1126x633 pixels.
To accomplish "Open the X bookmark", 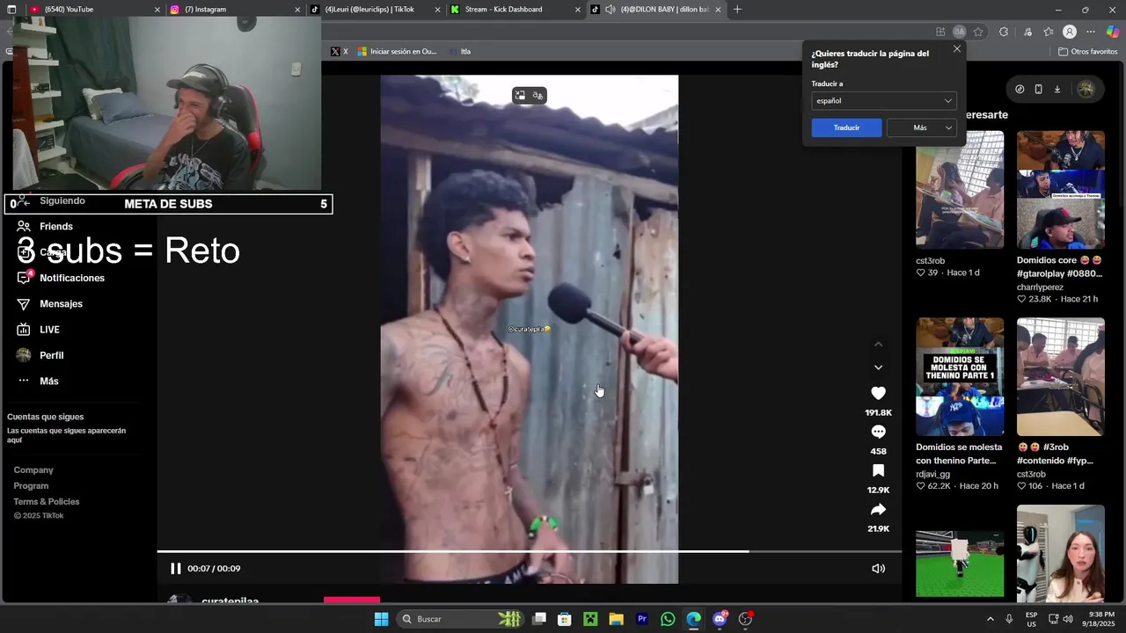I will coord(340,51).
